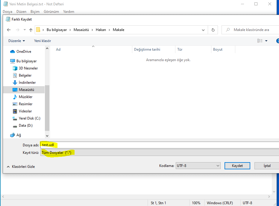Open the Biçim menu in Not Defteri
This screenshot has width=279, height=206.
tap(35, 12)
